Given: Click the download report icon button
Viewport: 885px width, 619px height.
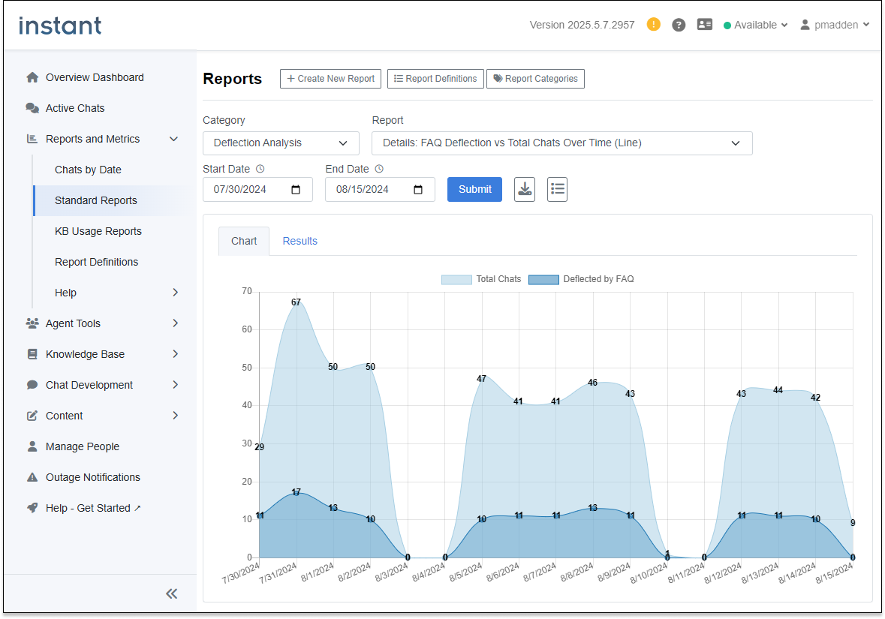Looking at the screenshot, I should pos(525,189).
